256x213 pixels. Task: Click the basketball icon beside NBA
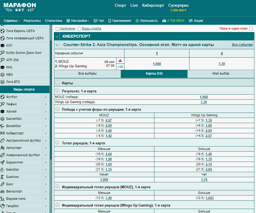tap(2, 75)
